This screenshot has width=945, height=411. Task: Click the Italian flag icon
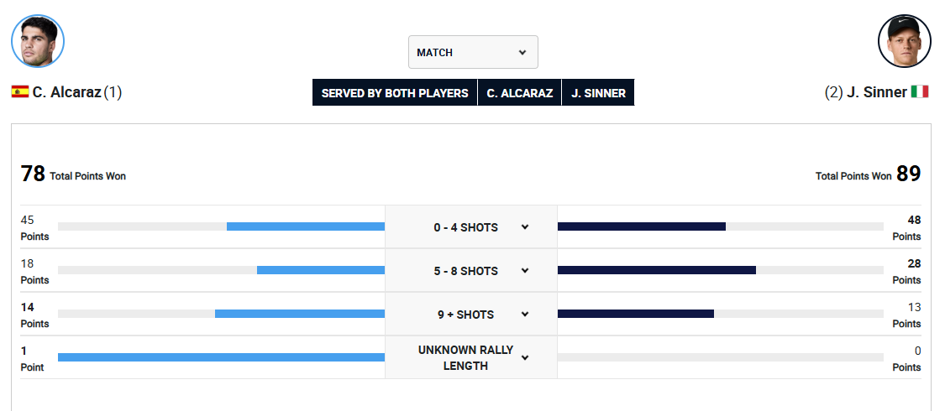pos(920,92)
